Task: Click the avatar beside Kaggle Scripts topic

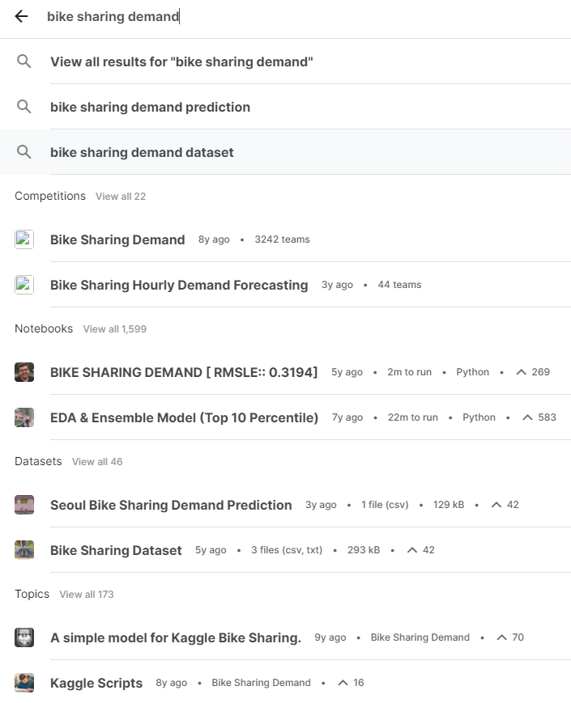Action: coord(24,683)
